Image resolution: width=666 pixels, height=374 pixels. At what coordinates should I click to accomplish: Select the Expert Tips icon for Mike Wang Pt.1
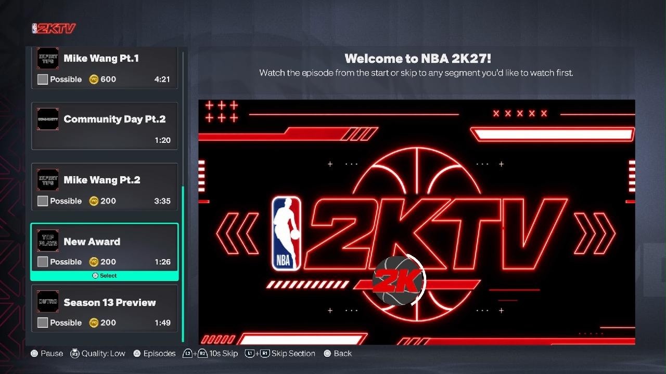click(x=48, y=58)
